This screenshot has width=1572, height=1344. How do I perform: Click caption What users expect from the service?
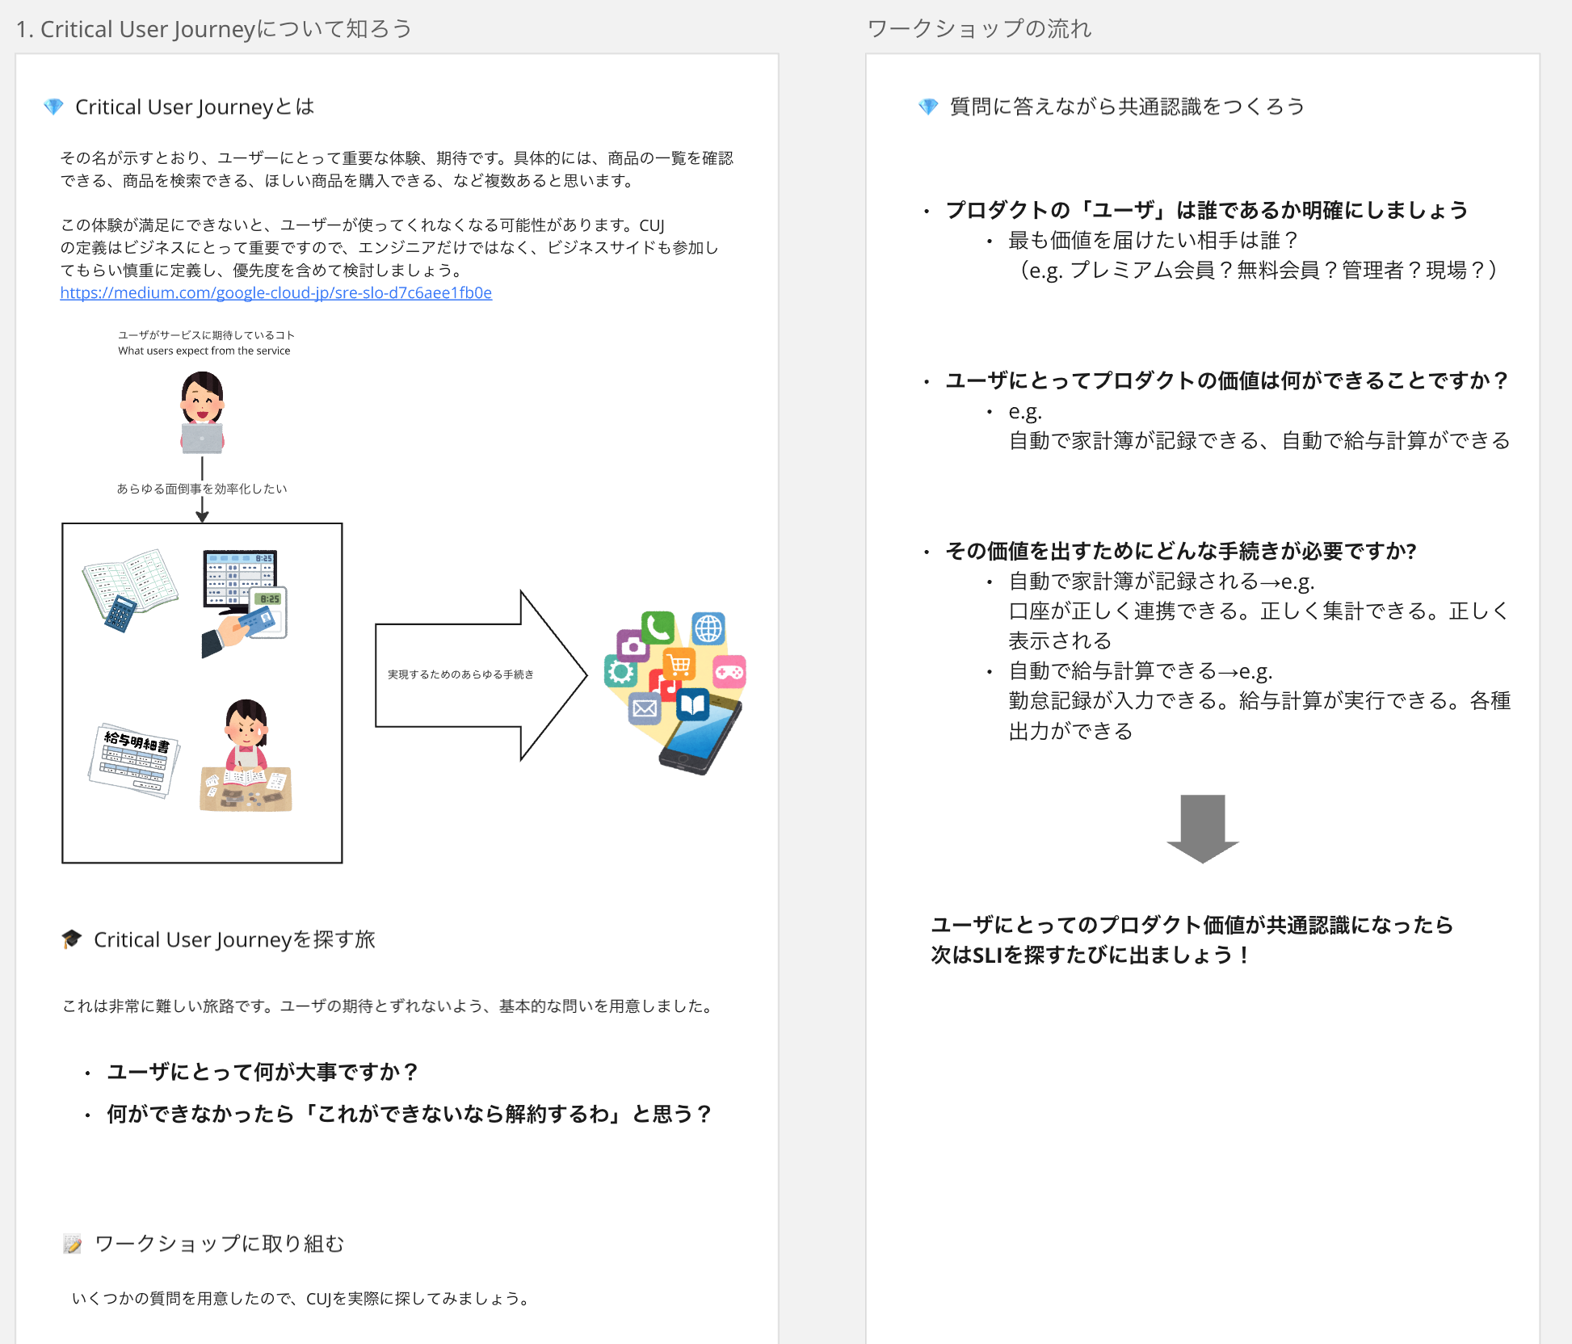(x=204, y=351)
